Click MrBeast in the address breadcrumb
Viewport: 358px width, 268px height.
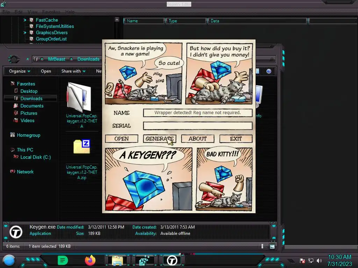coord(57,59)
